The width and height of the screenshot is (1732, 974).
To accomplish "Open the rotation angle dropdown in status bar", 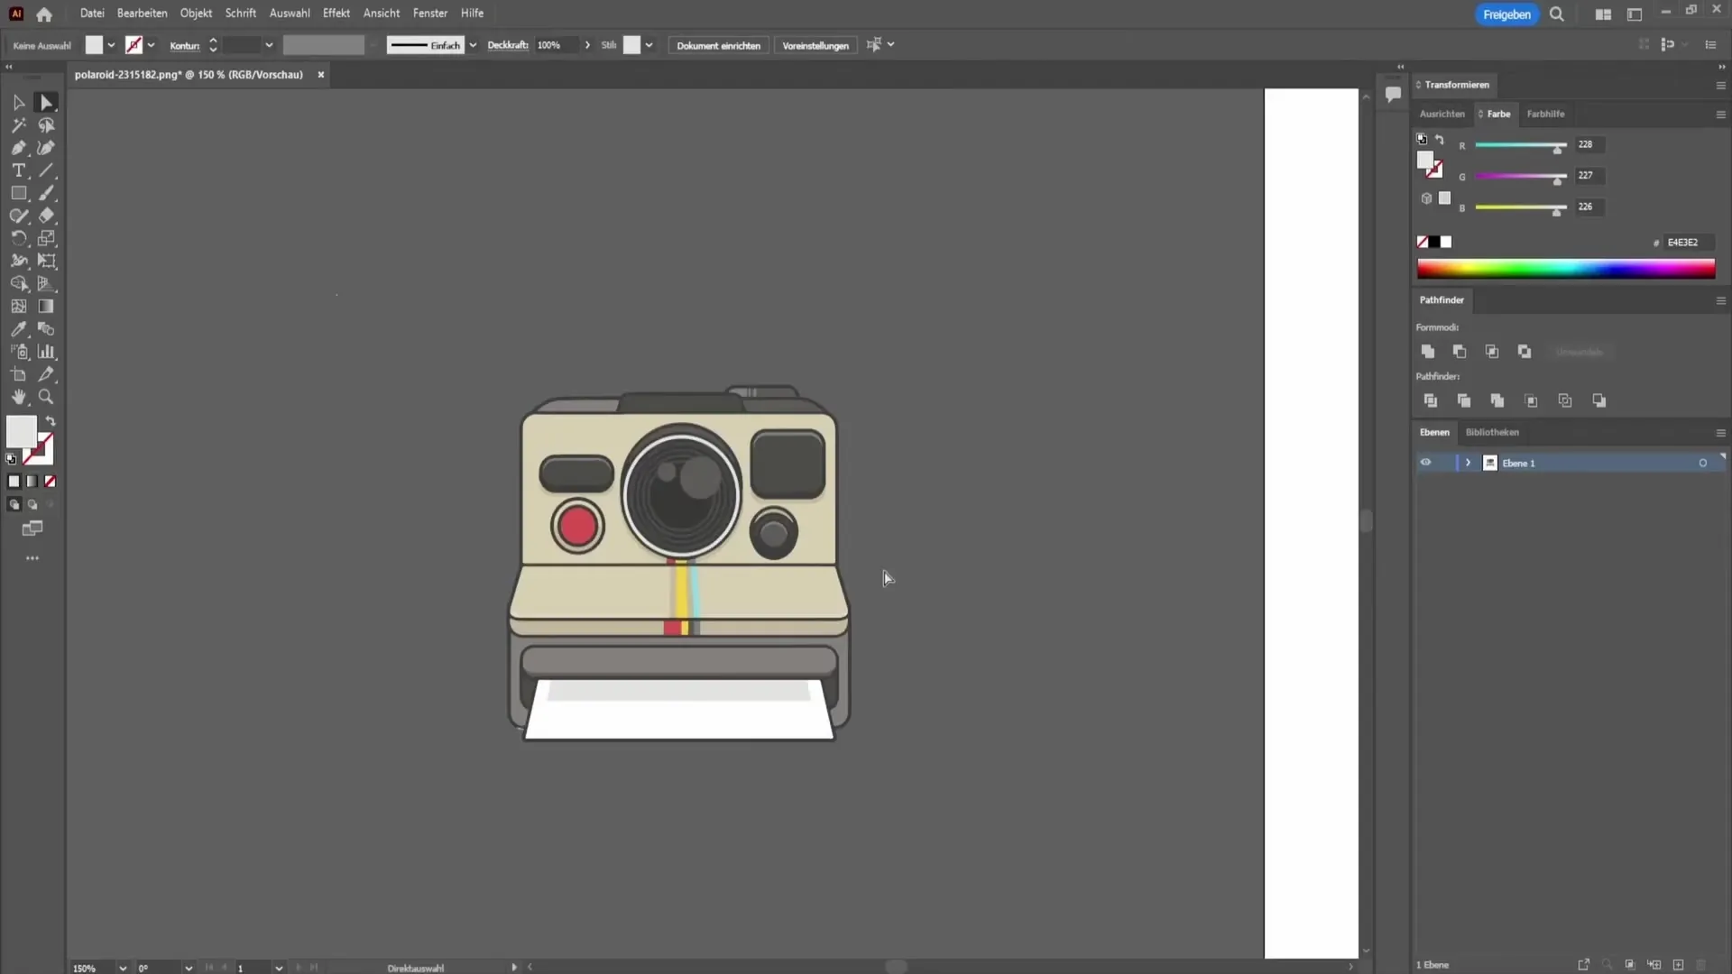I will pyautogui.click(x=189, y=968).
